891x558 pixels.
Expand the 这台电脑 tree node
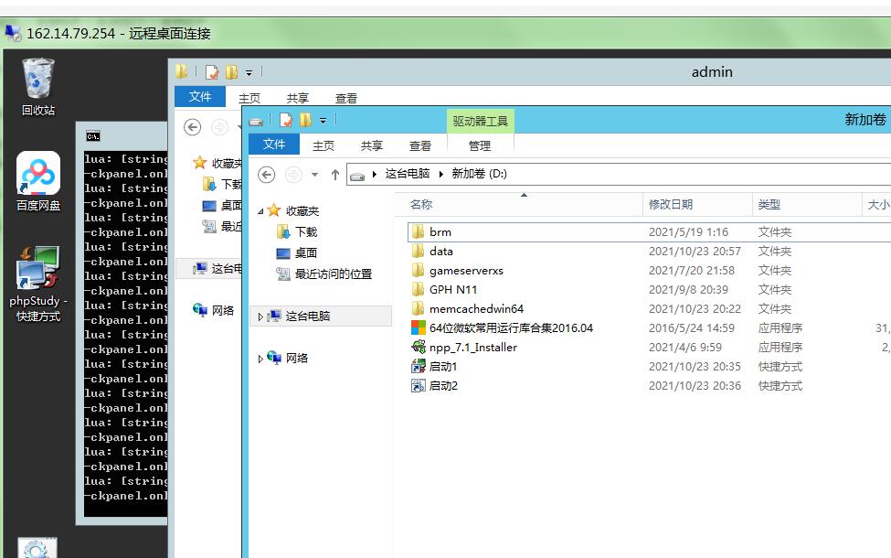coord(260,317)
